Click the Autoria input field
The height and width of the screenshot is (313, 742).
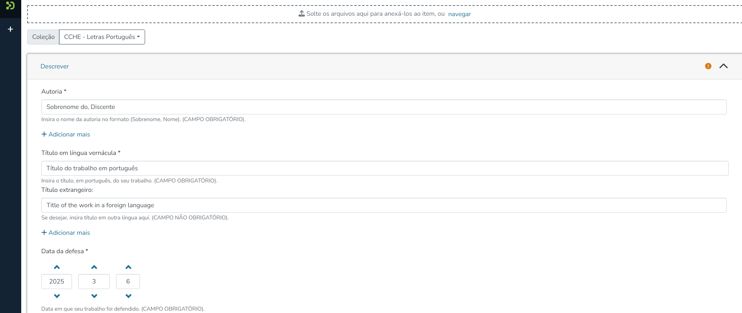coord(383,107)
